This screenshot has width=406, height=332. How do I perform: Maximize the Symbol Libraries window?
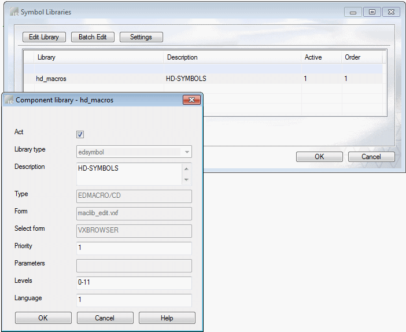click(x=372, y=12)
